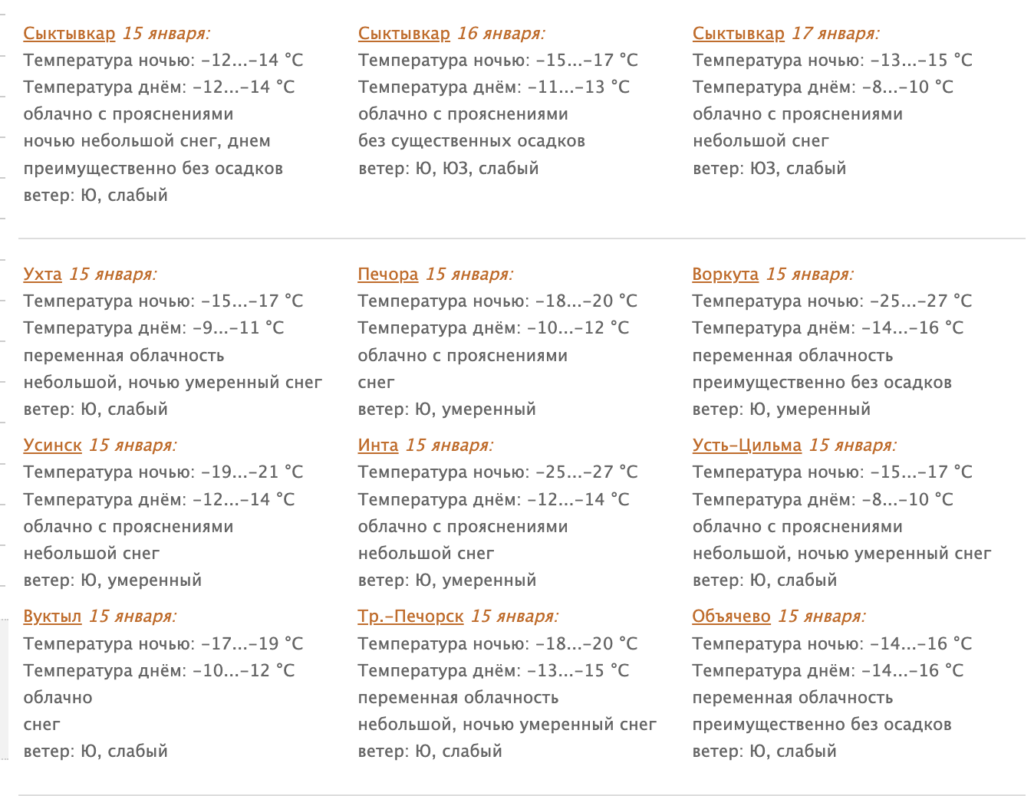Click the Сыктывкар link for 16 января

[x=403, y=34]
